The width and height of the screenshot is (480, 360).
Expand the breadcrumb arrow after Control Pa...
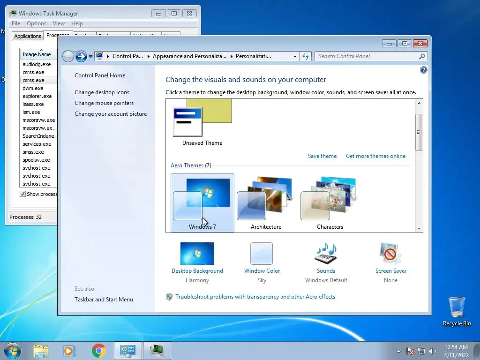(148, 56)
